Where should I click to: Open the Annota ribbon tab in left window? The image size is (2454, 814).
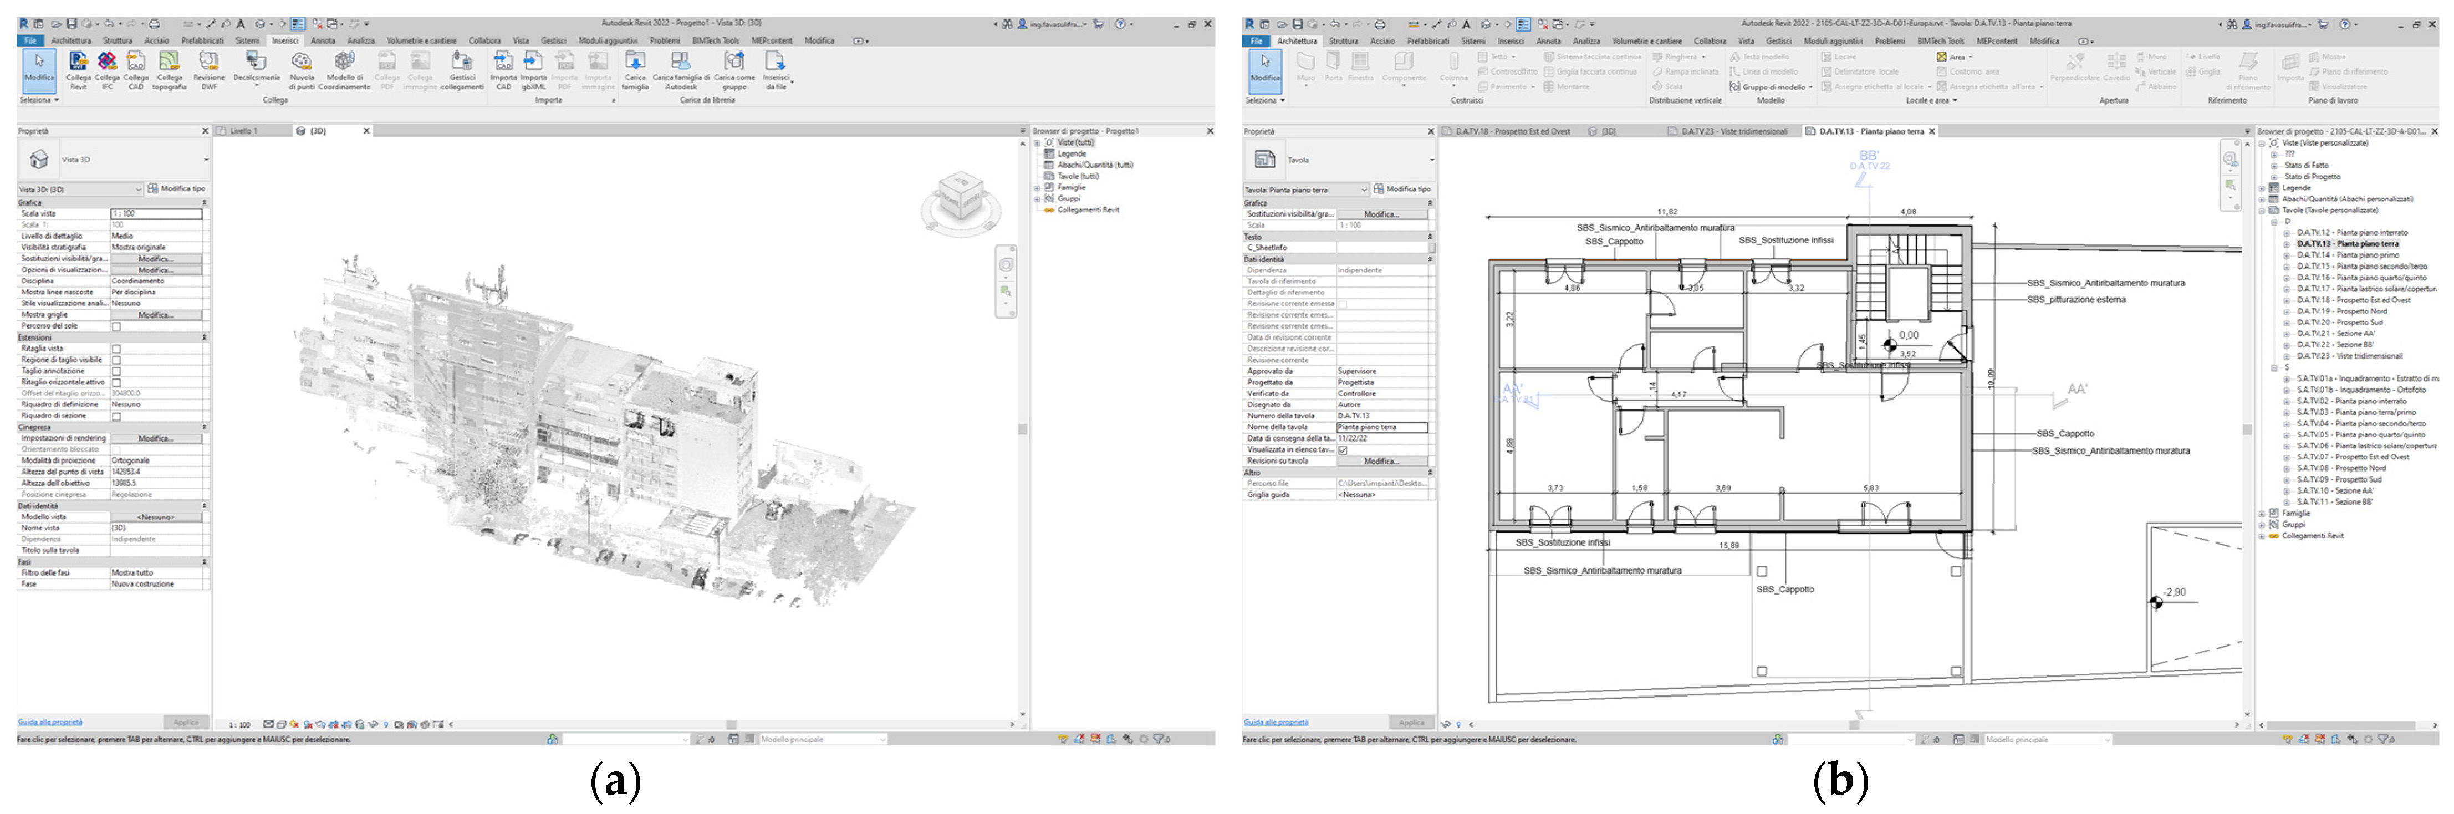point(323,41)
